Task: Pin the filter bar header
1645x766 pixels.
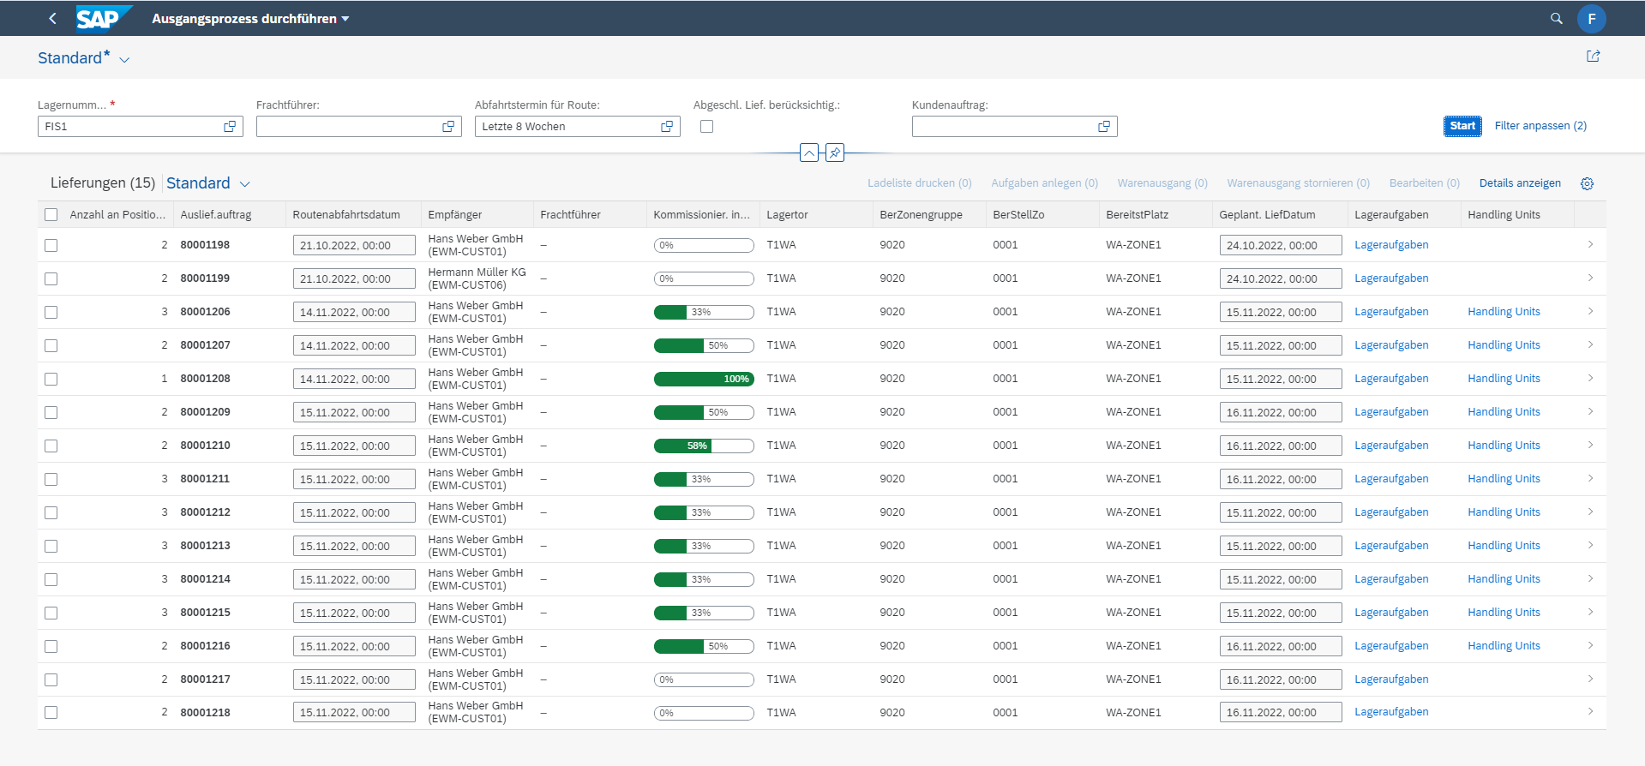Action: tap(835, 153)
